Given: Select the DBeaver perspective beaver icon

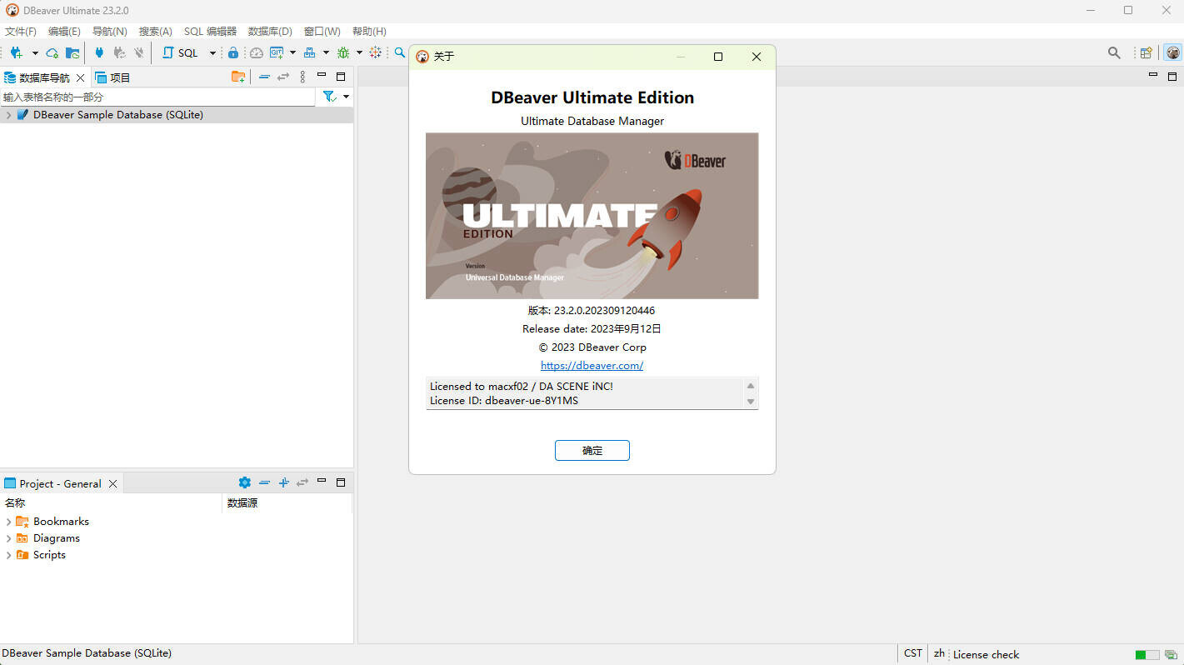Looking at the screenshot, I should 1172,52.
